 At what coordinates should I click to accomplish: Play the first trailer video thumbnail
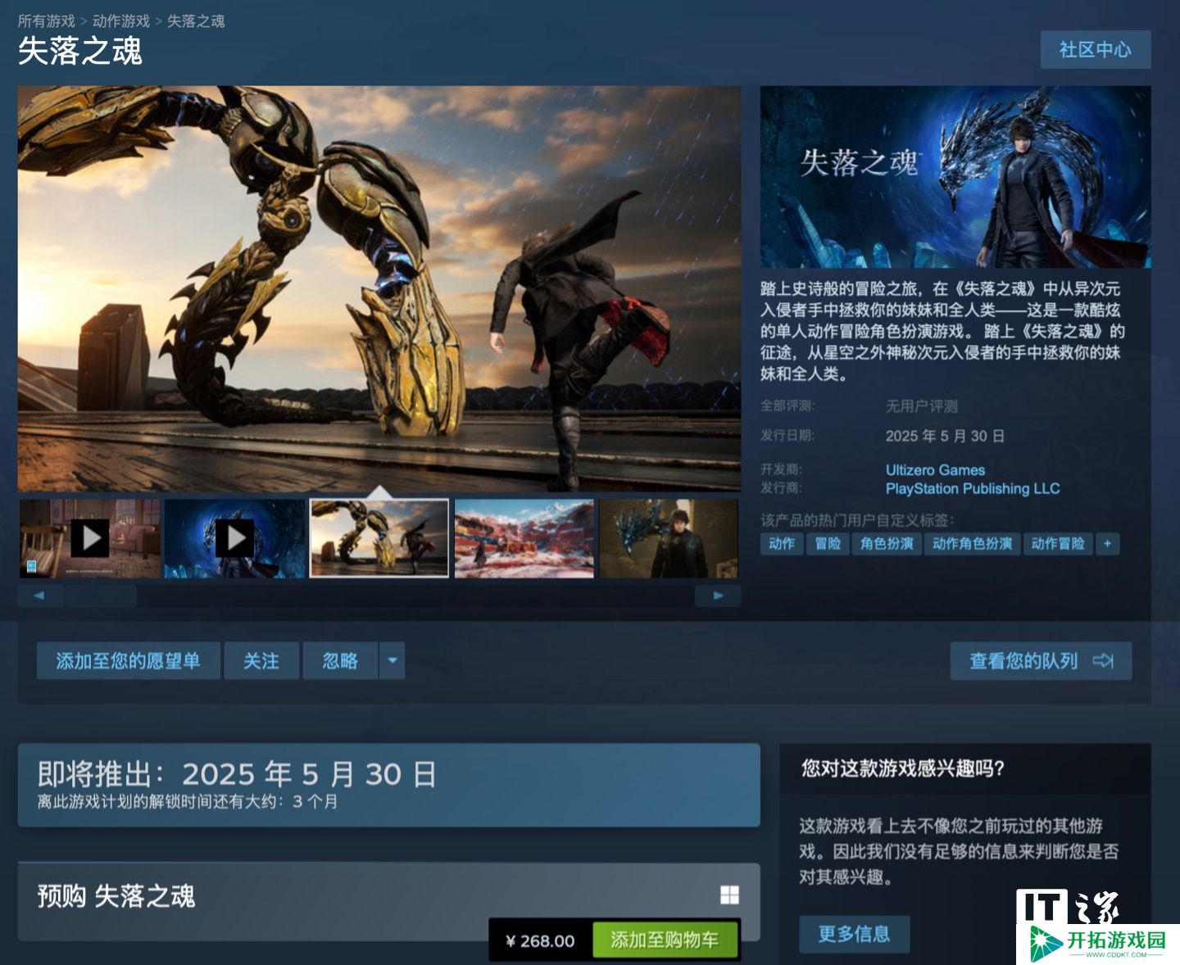pyautogui.click(x=90, y=539)
